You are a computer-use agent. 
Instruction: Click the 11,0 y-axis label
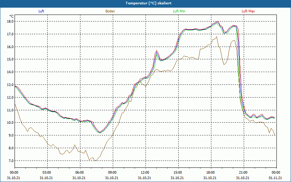[x=11, y=110]
